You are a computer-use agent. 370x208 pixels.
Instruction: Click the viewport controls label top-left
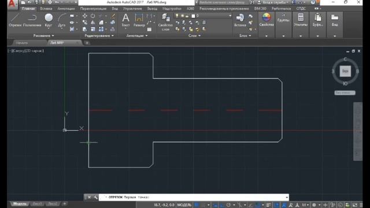click(x=25, y=51)
